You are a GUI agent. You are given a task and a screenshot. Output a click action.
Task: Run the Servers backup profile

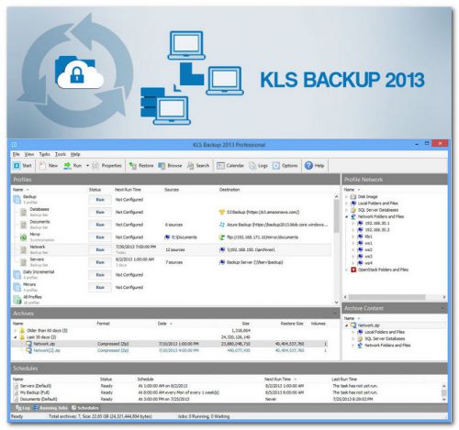click(100, 262)
